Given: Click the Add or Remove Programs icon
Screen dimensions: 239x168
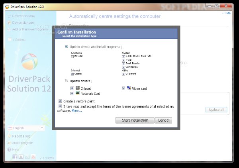Looking at the screenshot, I should (x=9, y=29).
